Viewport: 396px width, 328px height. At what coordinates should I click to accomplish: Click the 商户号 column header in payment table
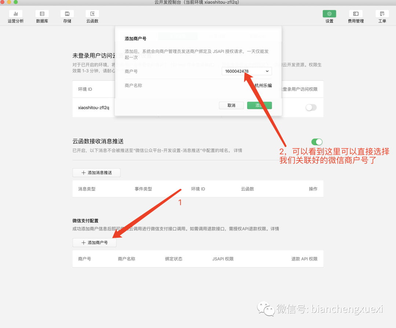click(x=85, y=259)
